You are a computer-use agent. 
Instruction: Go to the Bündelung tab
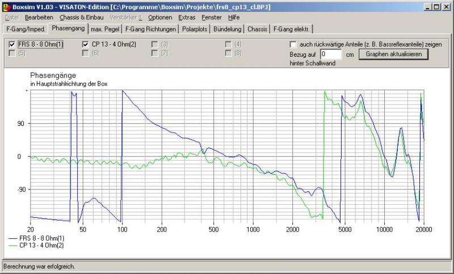[228, 28]
